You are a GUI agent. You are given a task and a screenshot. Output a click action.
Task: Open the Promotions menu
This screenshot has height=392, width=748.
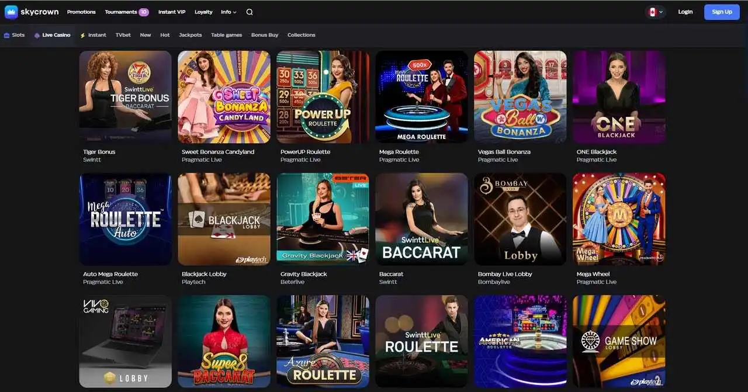point(81,12)
